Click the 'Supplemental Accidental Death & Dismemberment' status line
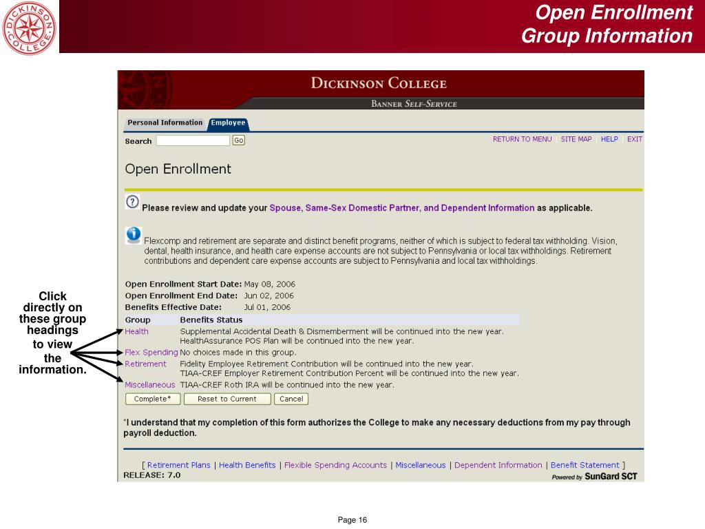 coord(341,331)
